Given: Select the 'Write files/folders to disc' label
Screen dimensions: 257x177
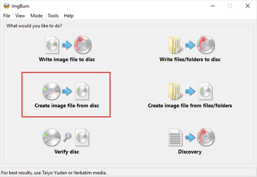Looking at the screenshot, I should pyautogui.click(x=190, y=60).
